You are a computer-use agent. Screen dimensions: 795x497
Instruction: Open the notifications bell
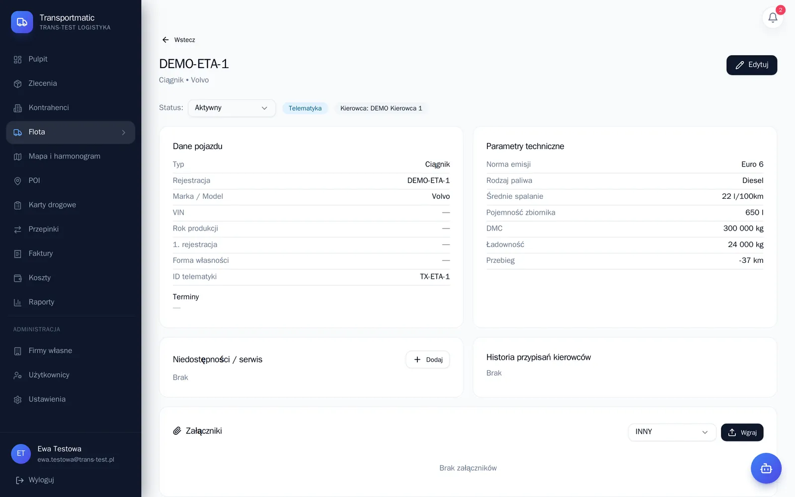(x=773, y=18)
